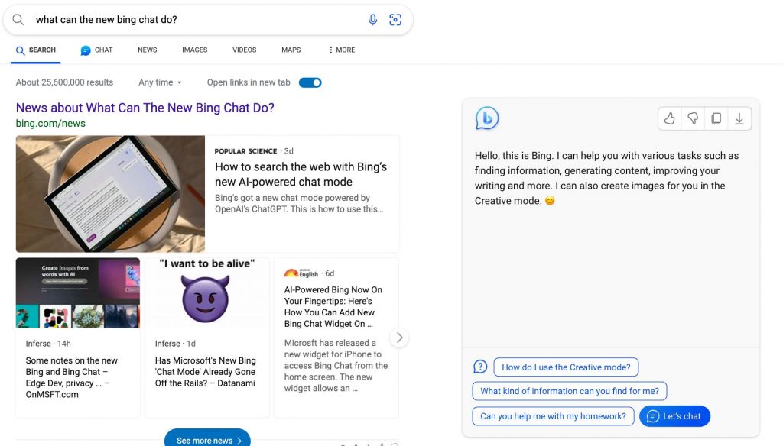Viewport: 783px width, 446px height.
Task: Click the Jagran English source logo
Action: tap(301, 273)
